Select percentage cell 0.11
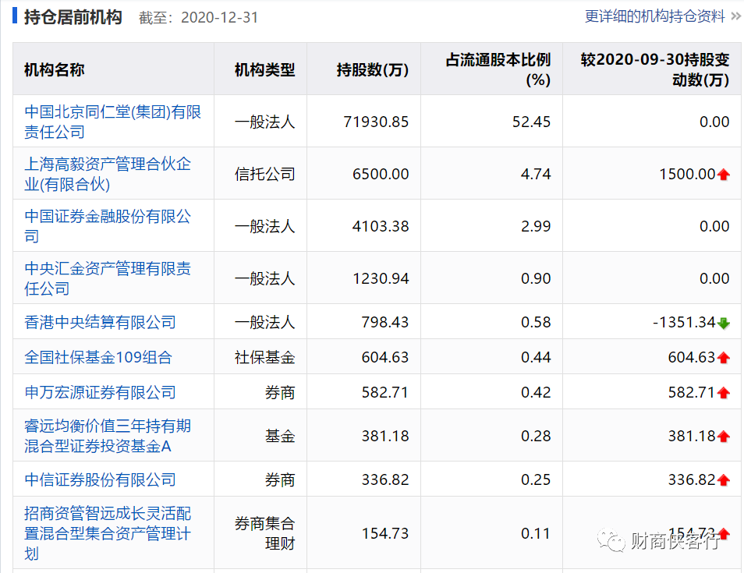This screenshot has height=573, width=744. [x=536, y=533]
